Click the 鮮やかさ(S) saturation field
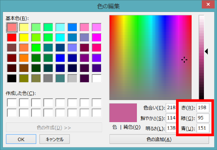The height and width of the screenshot is (150, 217). click(171, 118)
